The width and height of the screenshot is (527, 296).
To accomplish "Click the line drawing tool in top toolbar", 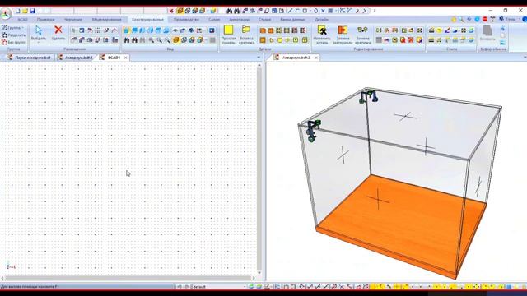I will (290, 11).
